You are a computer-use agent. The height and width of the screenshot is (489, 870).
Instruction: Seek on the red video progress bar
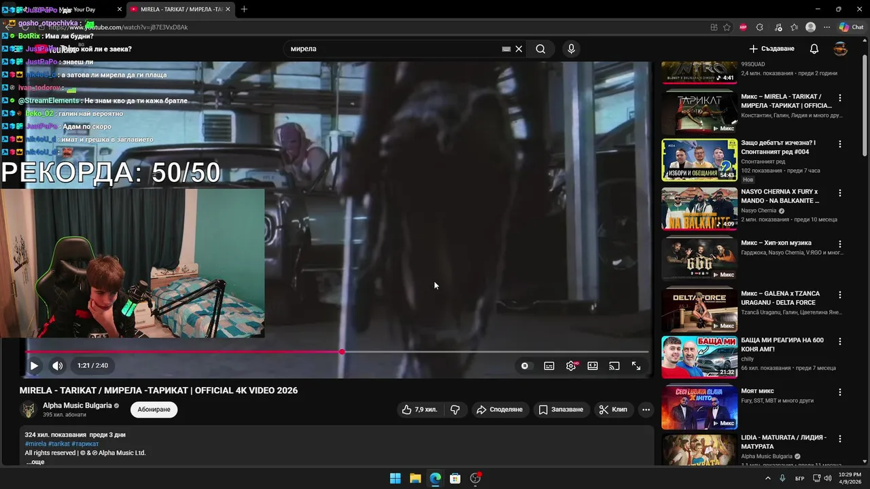[338, 352]
